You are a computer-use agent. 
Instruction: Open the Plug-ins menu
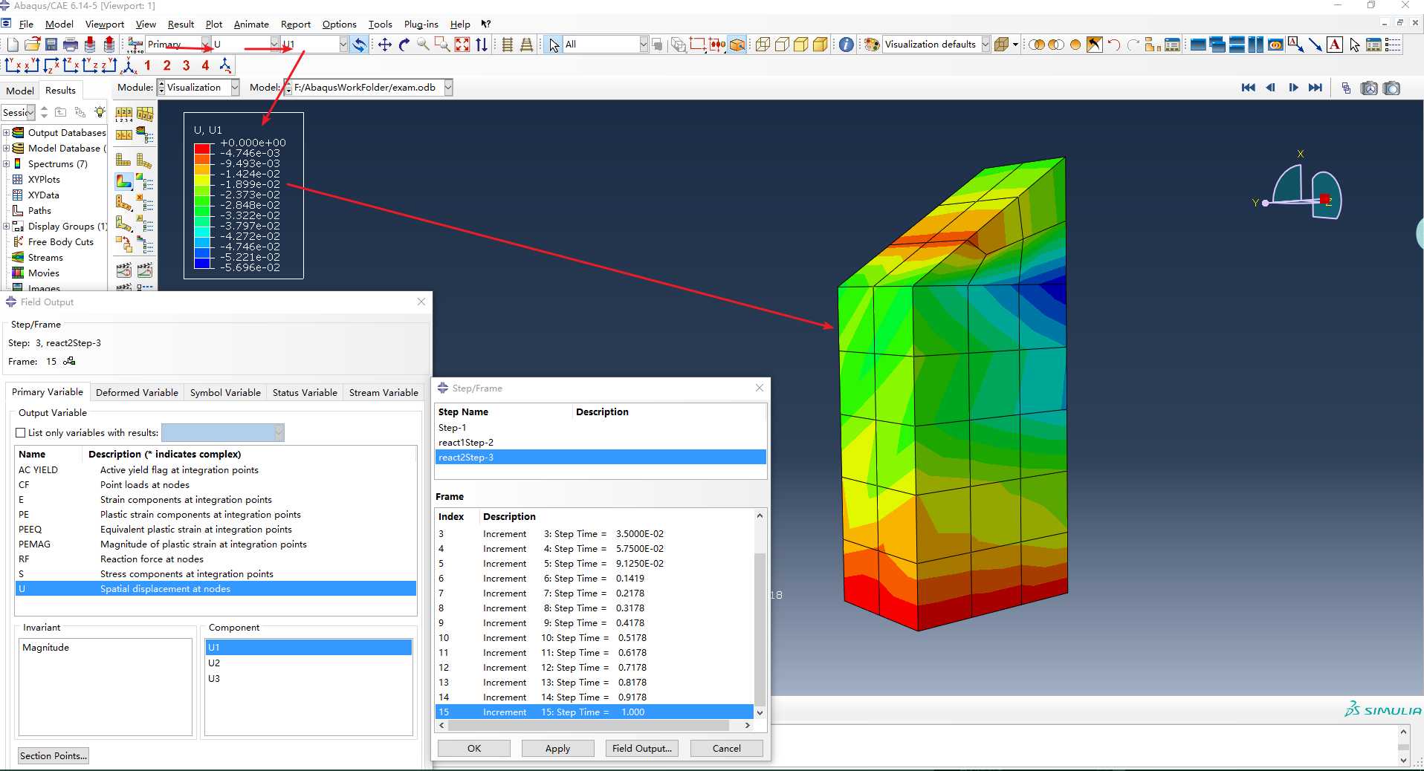(x=421, y=24)
